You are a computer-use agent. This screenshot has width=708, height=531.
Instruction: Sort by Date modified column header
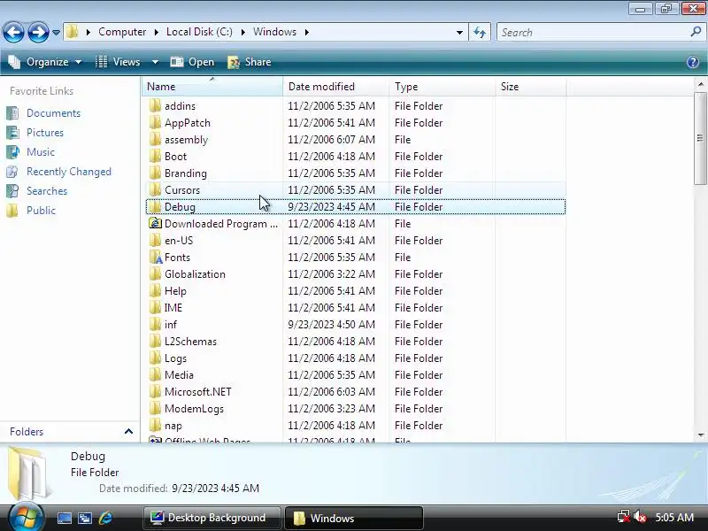335,86
